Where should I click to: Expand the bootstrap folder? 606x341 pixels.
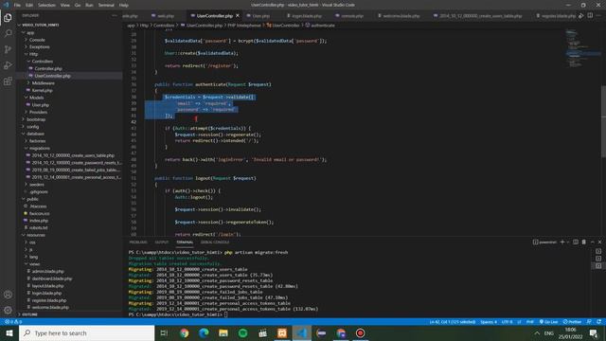click(x=36, y=119)
